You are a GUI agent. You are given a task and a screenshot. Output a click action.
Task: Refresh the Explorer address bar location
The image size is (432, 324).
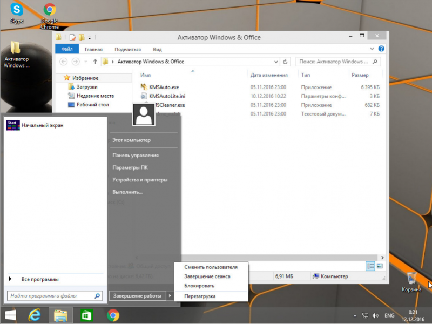[x=285, y=62]
